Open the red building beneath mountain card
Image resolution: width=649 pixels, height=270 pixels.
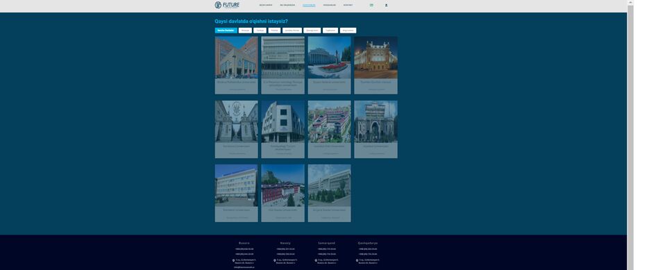[x=283, y=194]
